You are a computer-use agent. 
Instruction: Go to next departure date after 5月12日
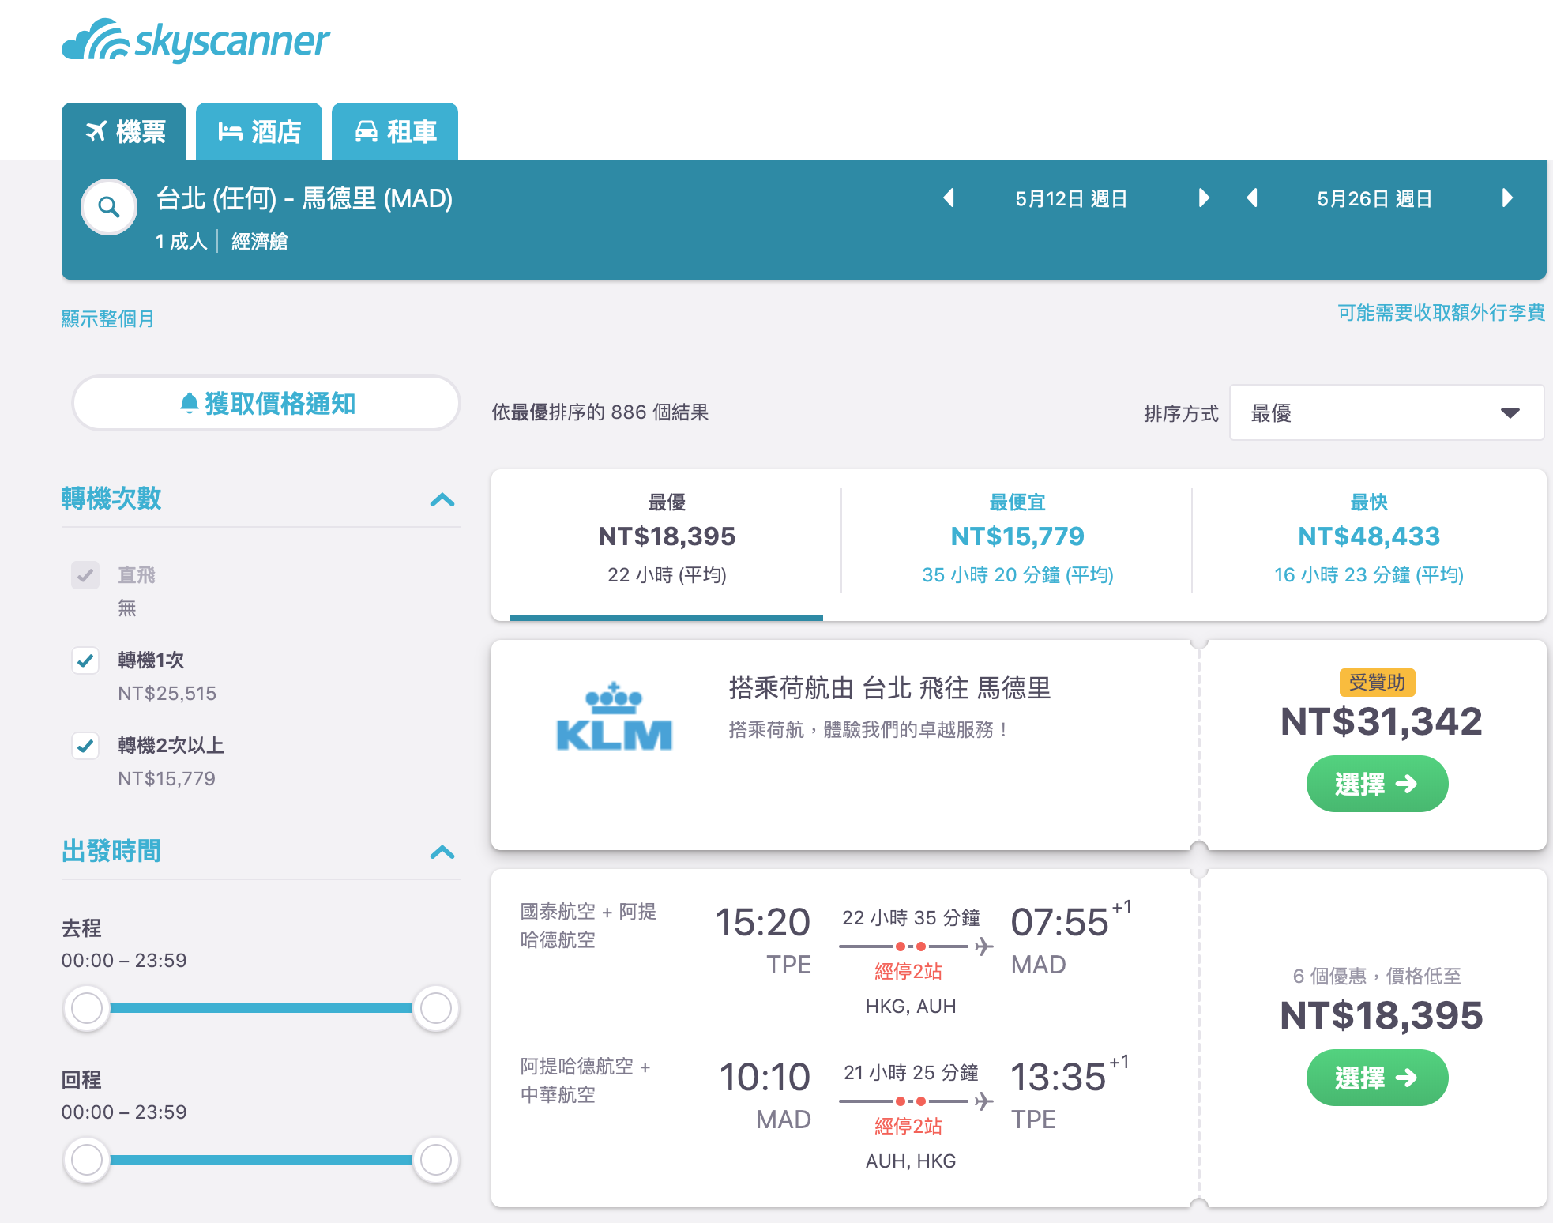coord(1203,198)
